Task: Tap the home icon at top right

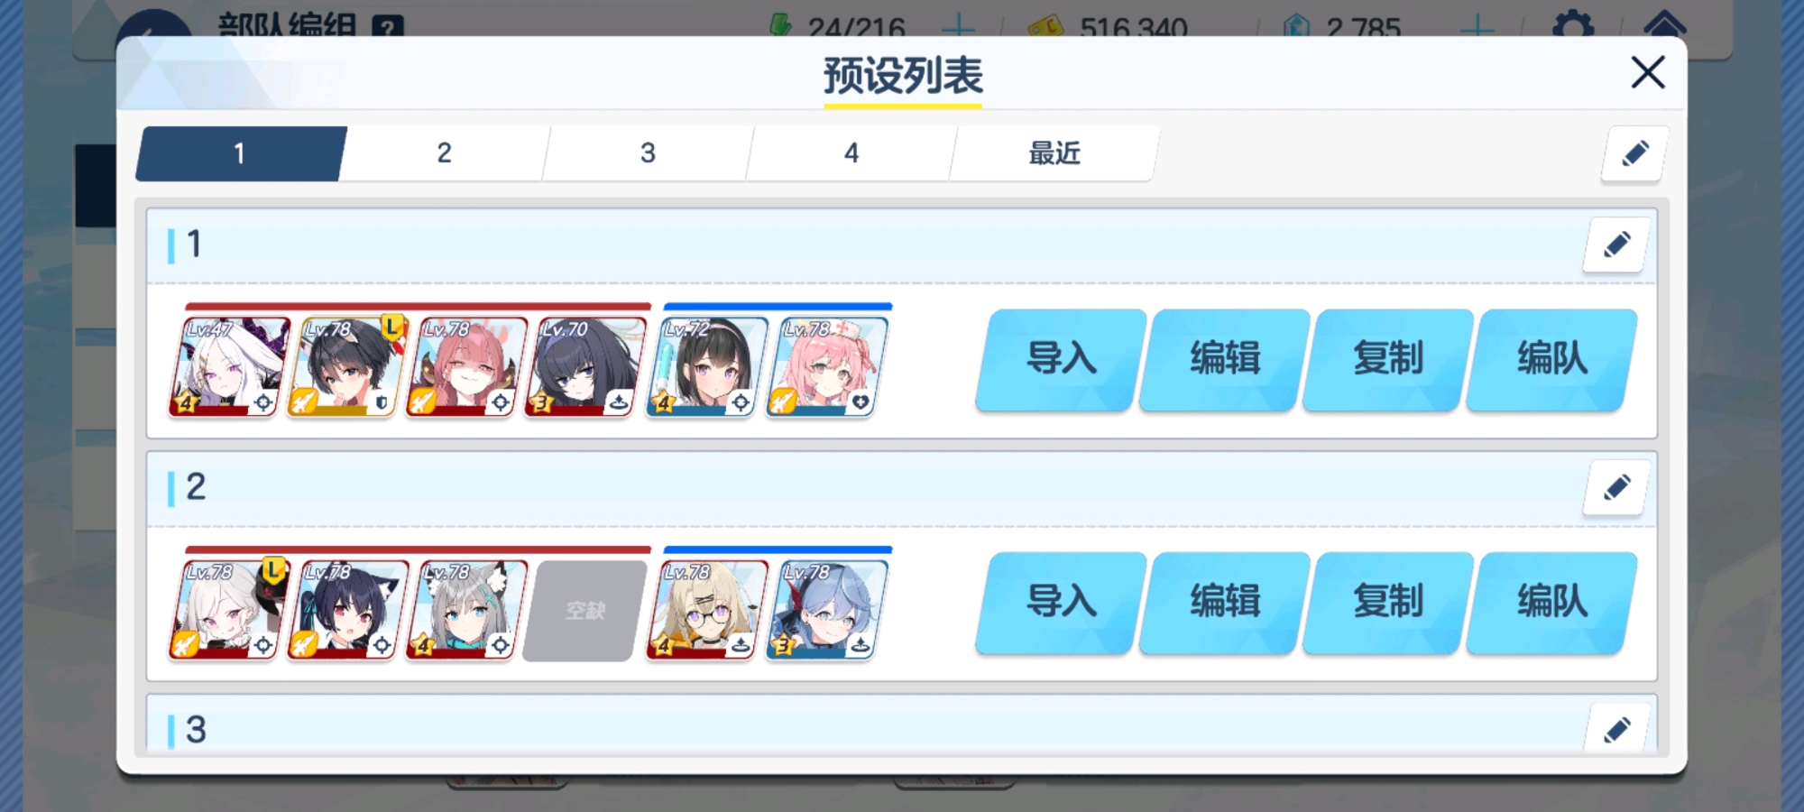Action: click(1665, 24)
